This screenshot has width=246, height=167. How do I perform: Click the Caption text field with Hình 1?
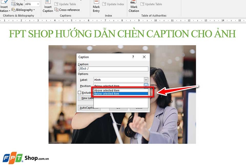[x=113, y=69]
